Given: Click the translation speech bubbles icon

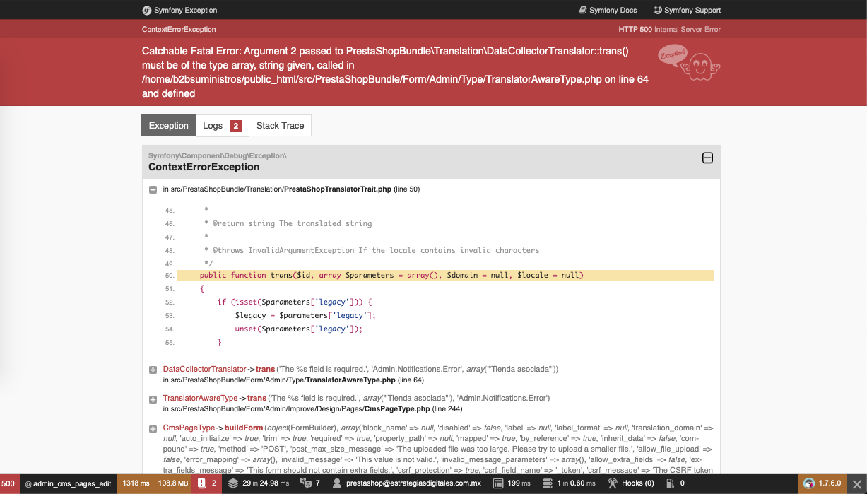Looking at the screenshot, I should [305, 483].
